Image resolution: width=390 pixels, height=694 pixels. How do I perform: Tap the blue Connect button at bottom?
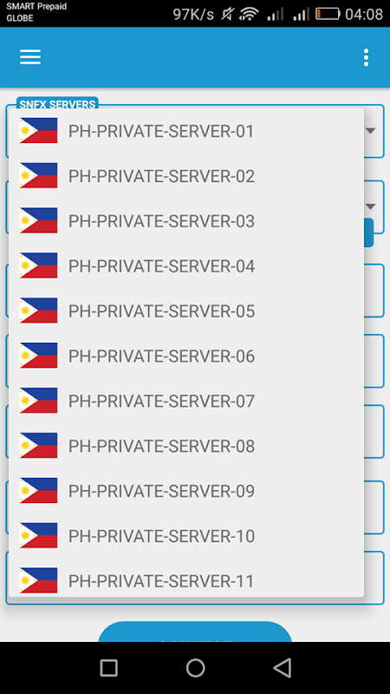click(195, 632)
